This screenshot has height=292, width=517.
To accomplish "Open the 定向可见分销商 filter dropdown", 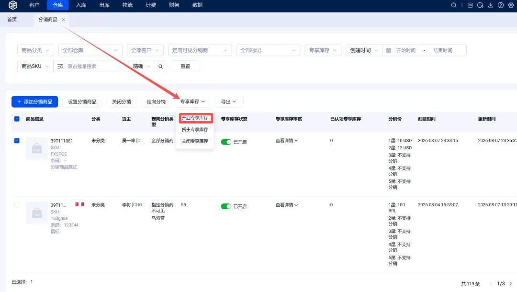I will (x=200, y=50).
